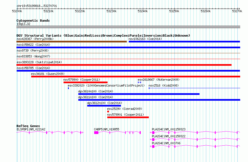248x162 pixels.
Task: Select ELSPBP1|NM_022142 gene label
Action: click(x=31, y=129)
